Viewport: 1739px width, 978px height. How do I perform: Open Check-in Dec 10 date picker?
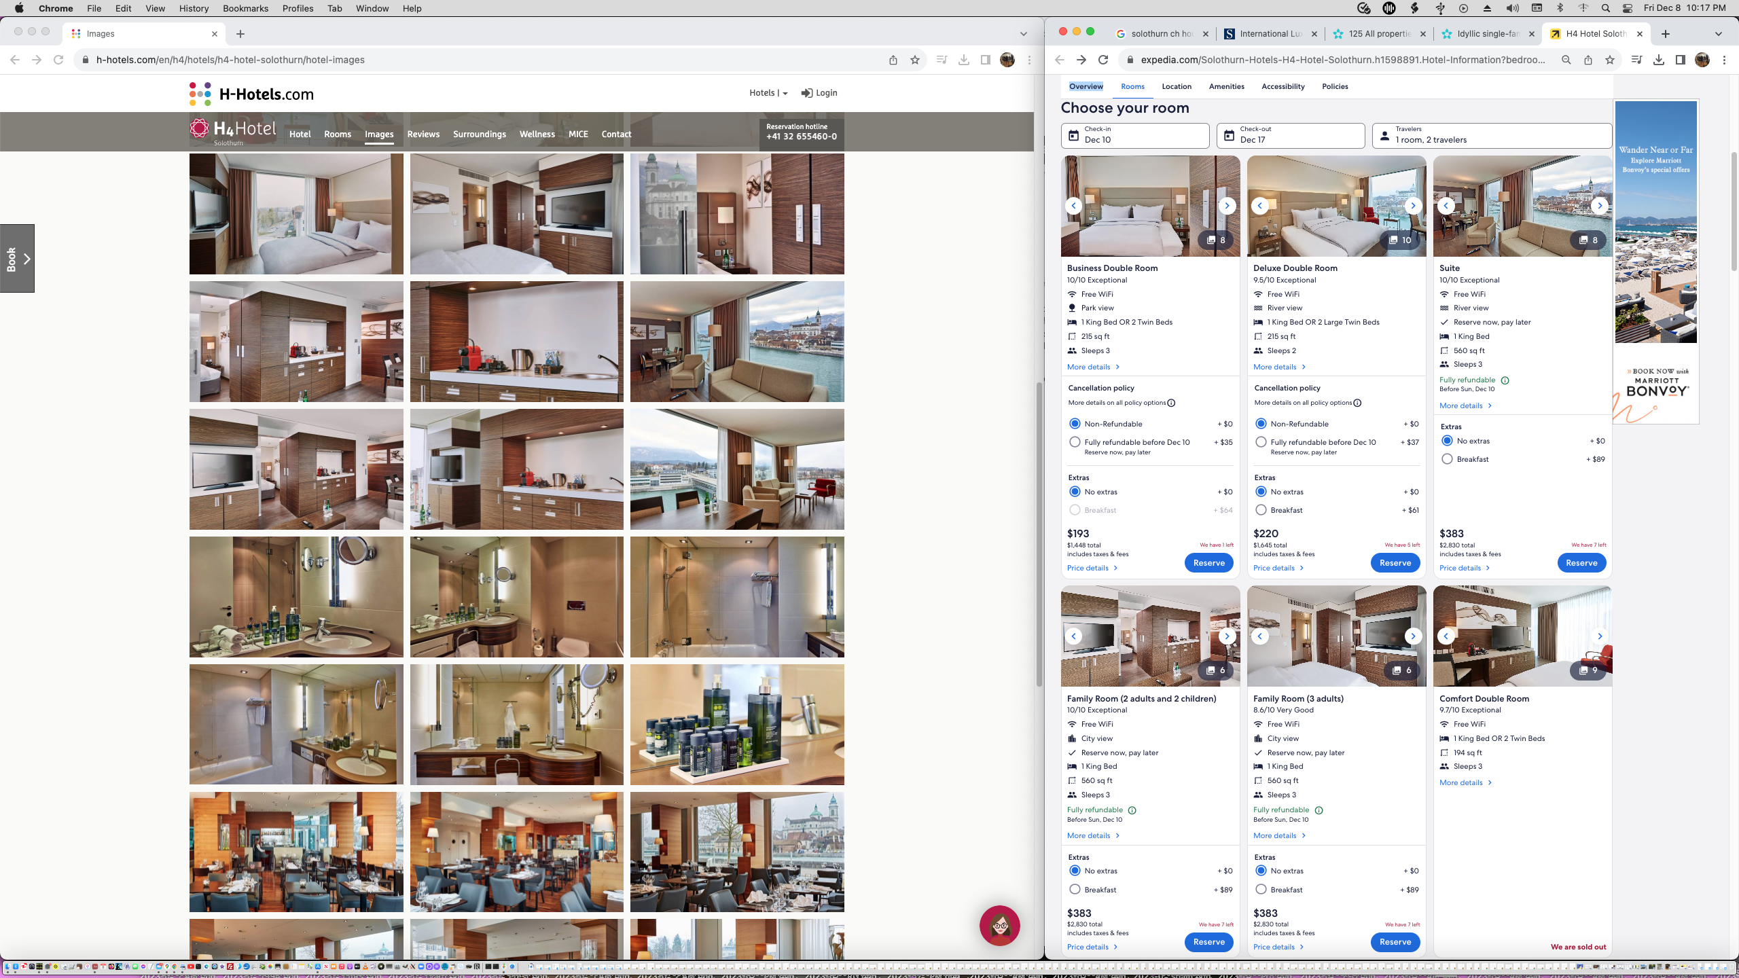click(1135, 135)
